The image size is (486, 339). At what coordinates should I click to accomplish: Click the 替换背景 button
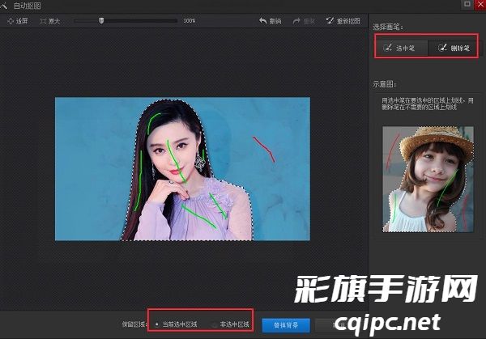285,324
